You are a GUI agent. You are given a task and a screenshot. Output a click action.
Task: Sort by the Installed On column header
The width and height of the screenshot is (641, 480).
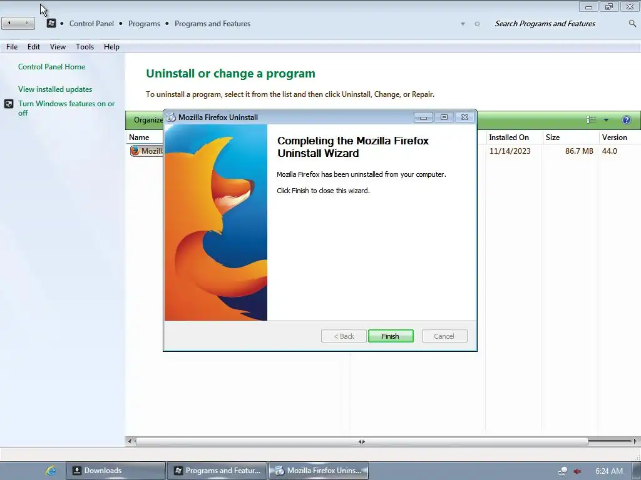(514, 137)
